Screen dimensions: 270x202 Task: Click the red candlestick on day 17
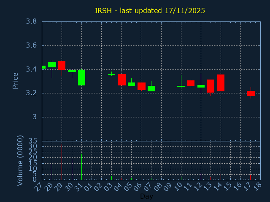point(251,93)
